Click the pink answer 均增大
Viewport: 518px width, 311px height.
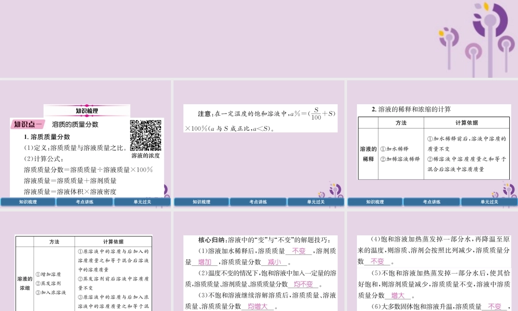[x=257, y=306]
